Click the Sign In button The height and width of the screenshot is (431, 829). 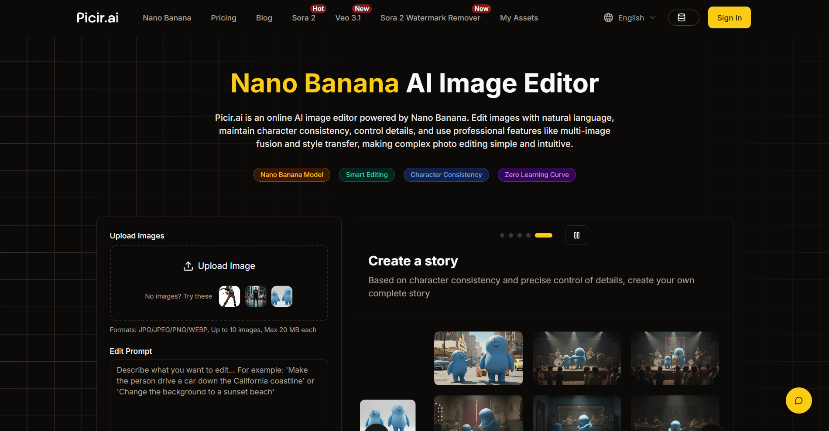(729, 17)
